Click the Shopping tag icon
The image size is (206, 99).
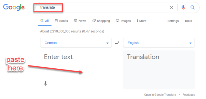click(94, 21)
